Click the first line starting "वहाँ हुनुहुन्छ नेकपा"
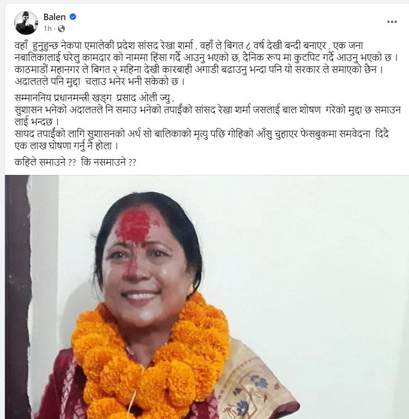 (x=189, y=46)
